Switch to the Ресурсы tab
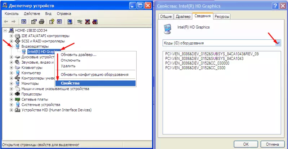 (x=222, y=17)
